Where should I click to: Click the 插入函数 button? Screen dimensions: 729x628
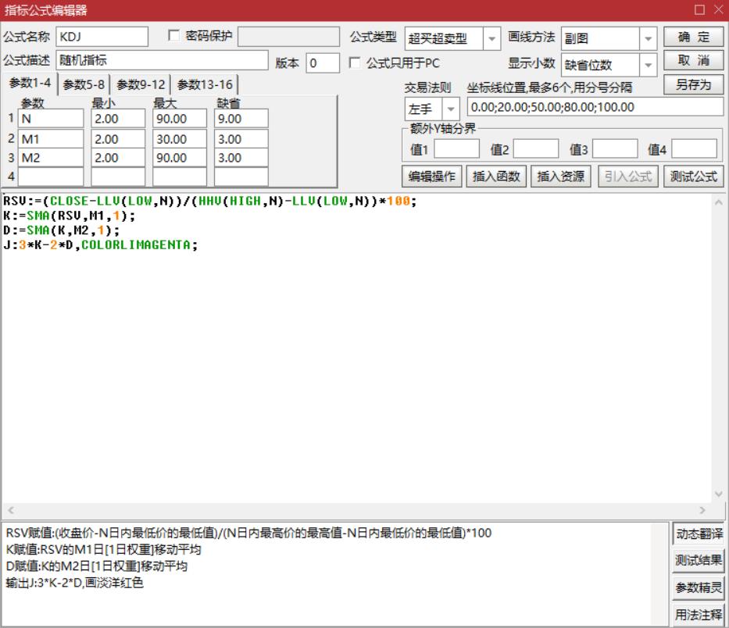[496, 176]
